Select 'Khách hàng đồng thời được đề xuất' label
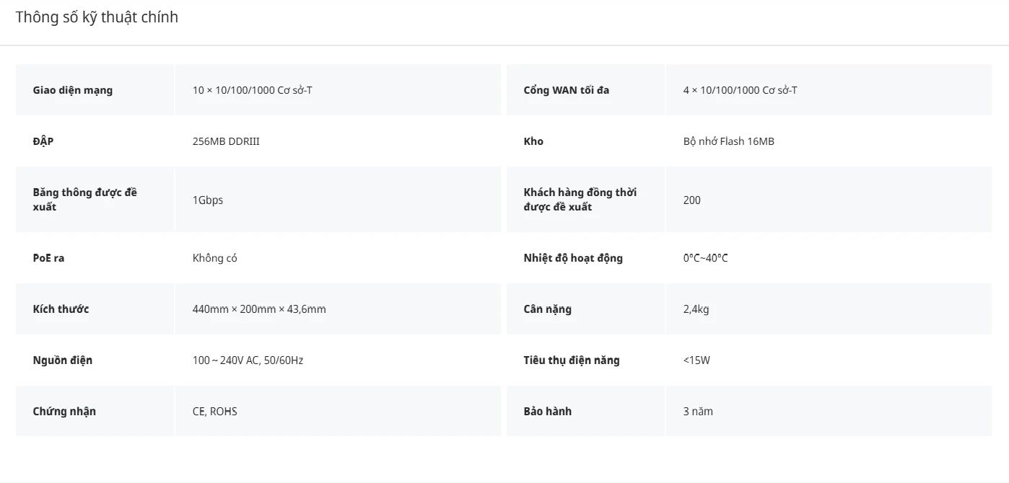1009x483 pixels. (580, 200)
